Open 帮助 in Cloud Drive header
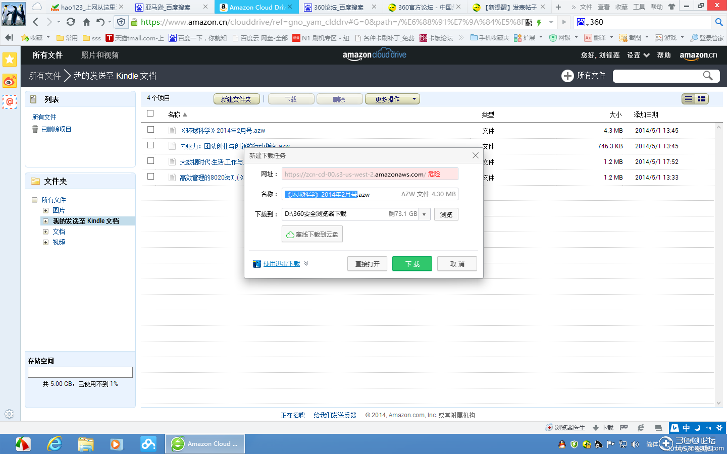The width and height of the screenshot is (727, 454). (664, 55)
